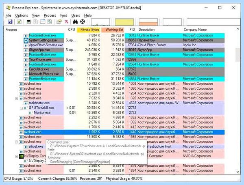Open the yellow commit history graph
Image resolution: width=244 pixels, height=185 pixels.
pyautogui.click(x=124, y=22)
